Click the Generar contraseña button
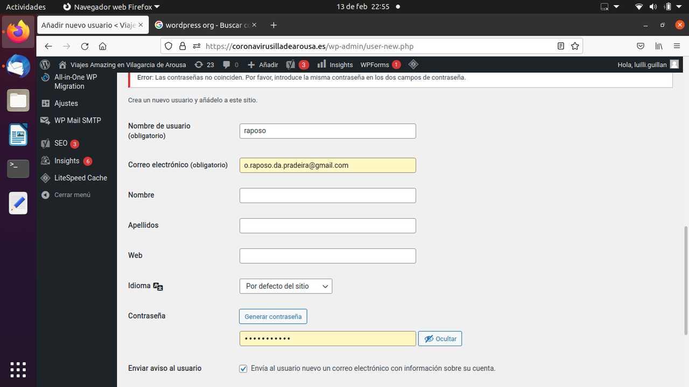The width and height of the screenshot is (689, 387). tap(273, 317)
